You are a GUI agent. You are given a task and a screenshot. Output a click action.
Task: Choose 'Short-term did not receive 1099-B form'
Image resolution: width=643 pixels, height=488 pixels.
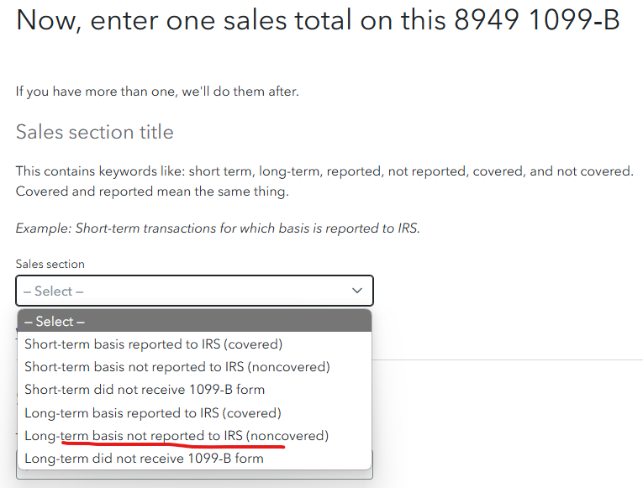pos(194,389)
